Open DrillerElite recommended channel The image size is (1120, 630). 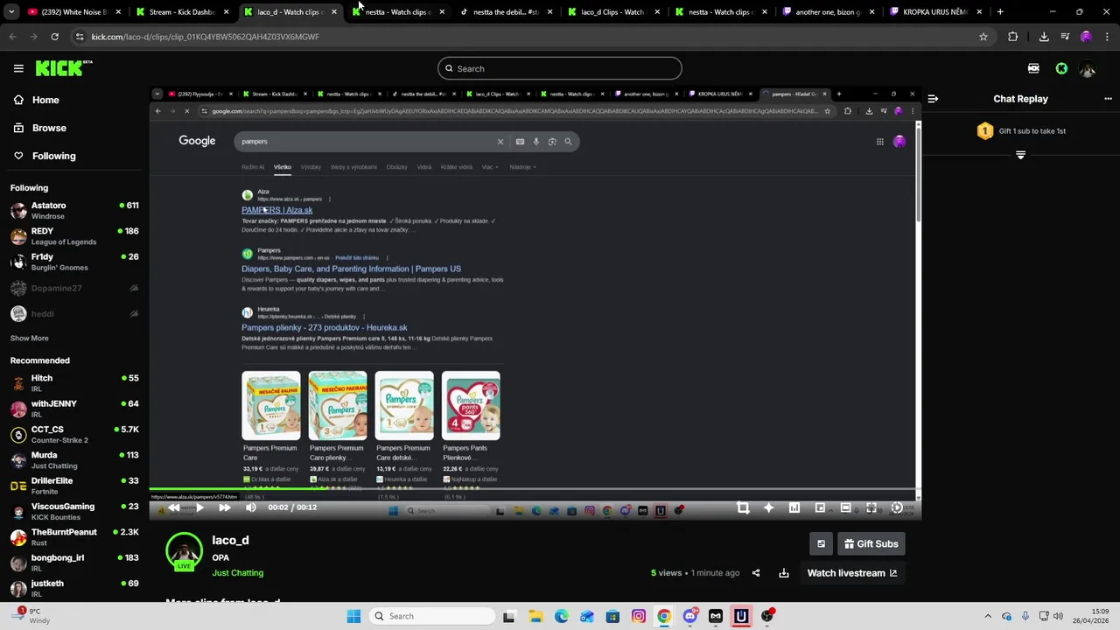pos(74,486)
